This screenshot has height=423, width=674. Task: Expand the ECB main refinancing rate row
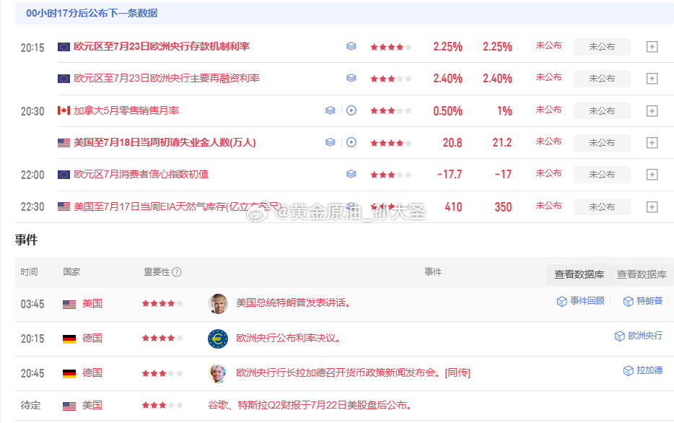coord(652,79)
